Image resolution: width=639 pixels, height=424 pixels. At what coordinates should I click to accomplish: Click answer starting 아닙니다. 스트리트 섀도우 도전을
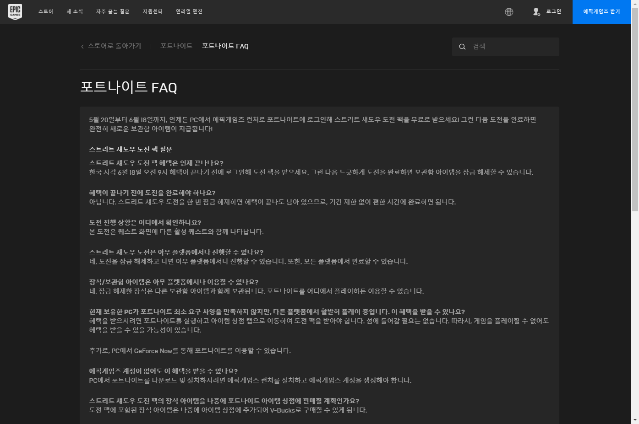pyautogui.click(x=273, y=202)
